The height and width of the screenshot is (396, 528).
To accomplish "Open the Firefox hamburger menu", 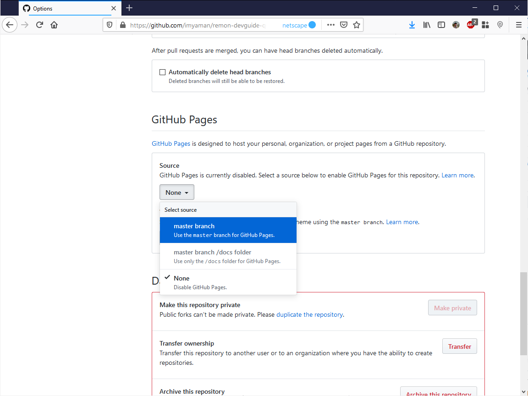I will click(518, 25).
